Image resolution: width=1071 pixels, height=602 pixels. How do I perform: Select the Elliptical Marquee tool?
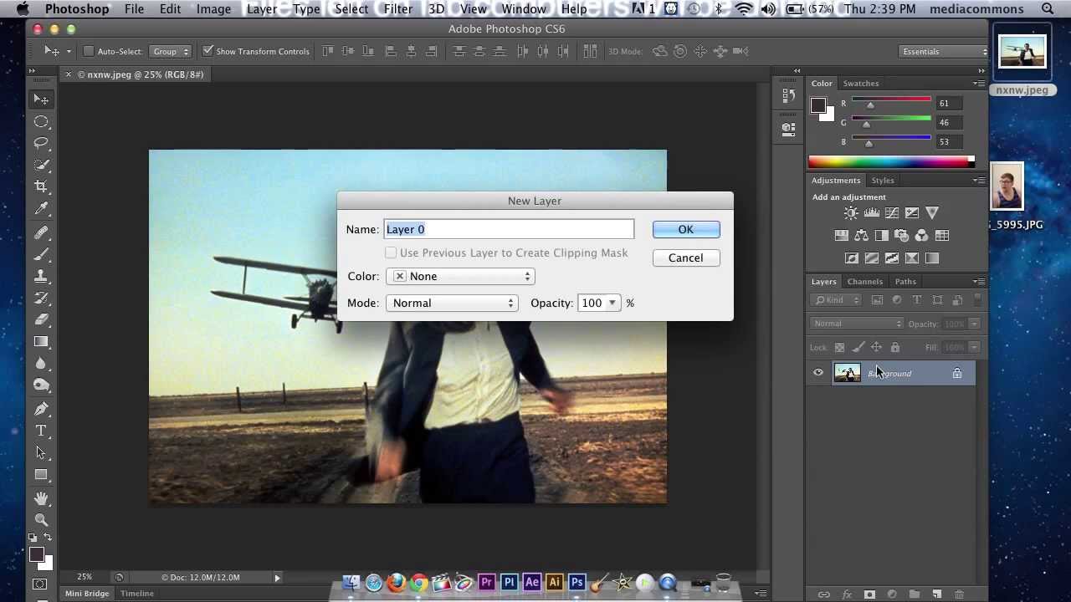(41, 122)
